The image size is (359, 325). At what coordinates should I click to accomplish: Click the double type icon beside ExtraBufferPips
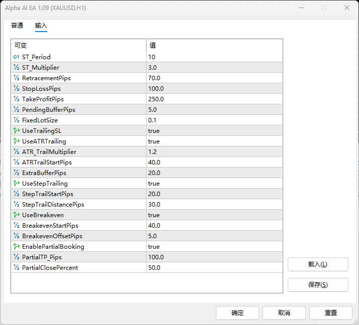pos(16,173)
